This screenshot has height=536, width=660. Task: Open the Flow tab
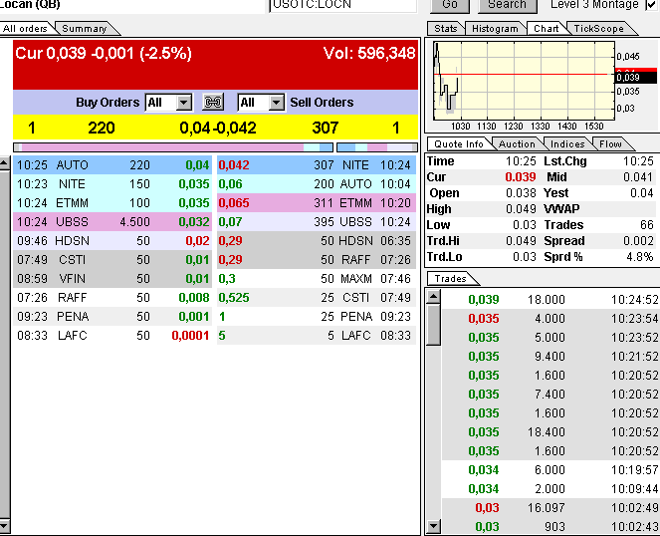[x=610, y=144]
